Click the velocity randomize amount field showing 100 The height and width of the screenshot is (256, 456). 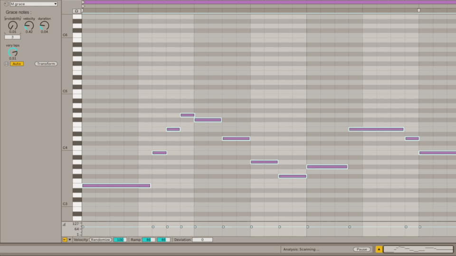[x=120, y=240]
